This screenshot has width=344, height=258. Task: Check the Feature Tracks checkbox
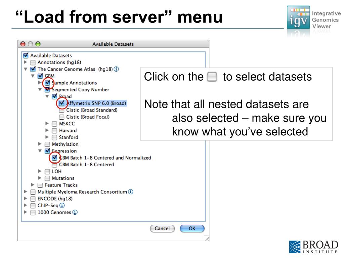pyautogui.click(x=40, y=185)
